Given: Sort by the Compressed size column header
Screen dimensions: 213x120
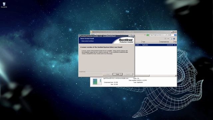Looking at the screenshot, I should point(166,42).
